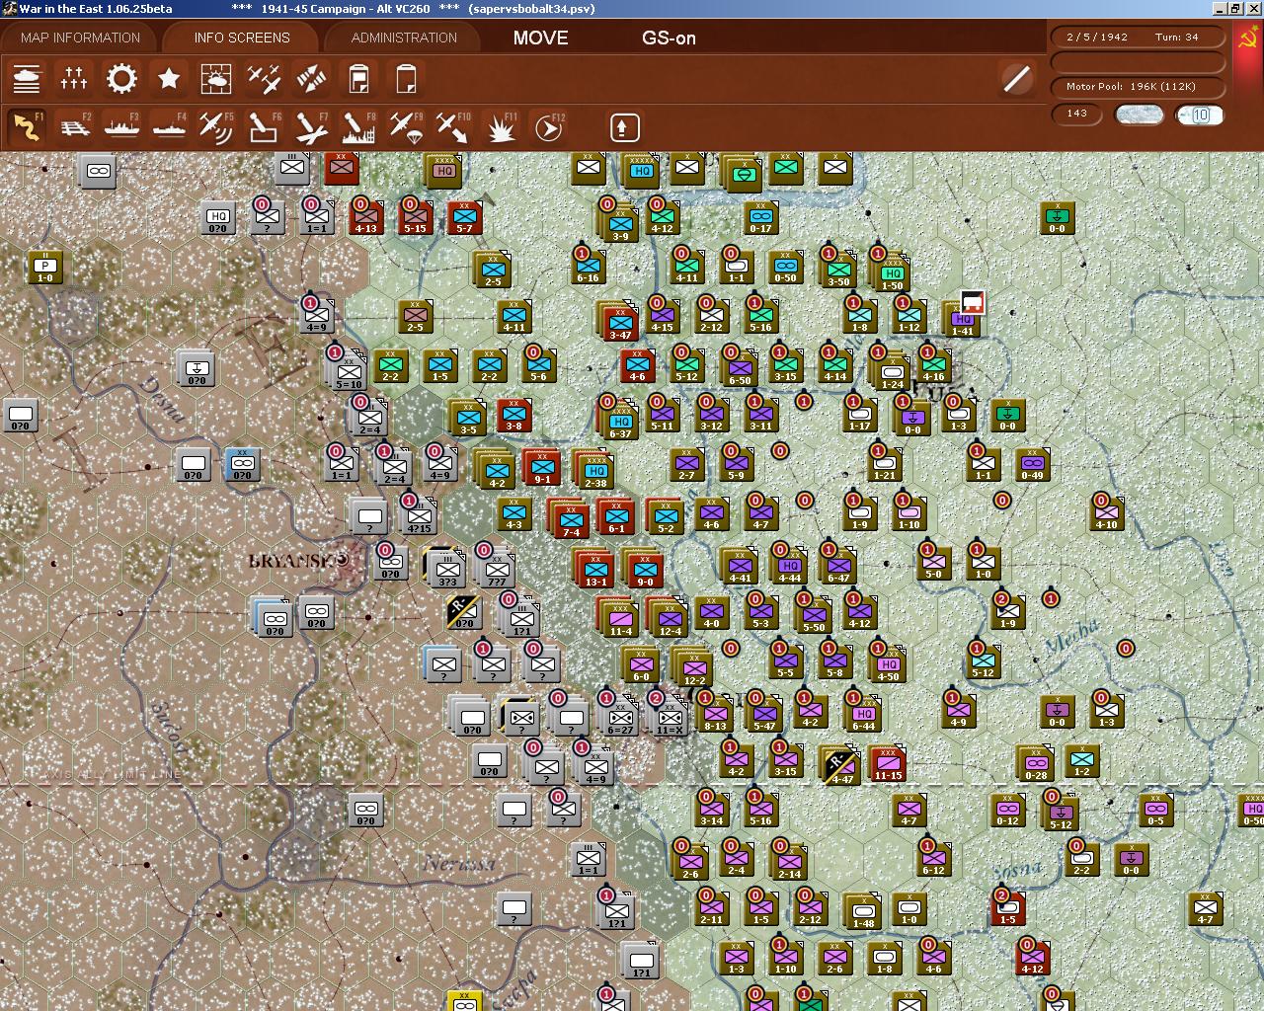Image resolution: width=1264 pixels, height=1011 pixels.
Task: Select the 12-4 purple unit stack
Action: coord(669,618)
